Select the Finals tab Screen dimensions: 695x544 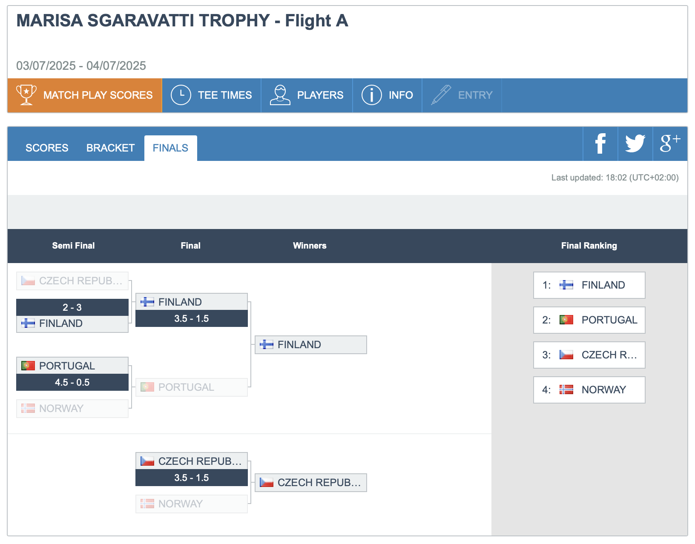click(x=170, y=148)
